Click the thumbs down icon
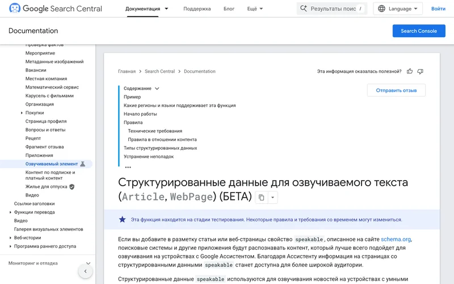The image size is (454, 284). [x=420, y=72]
